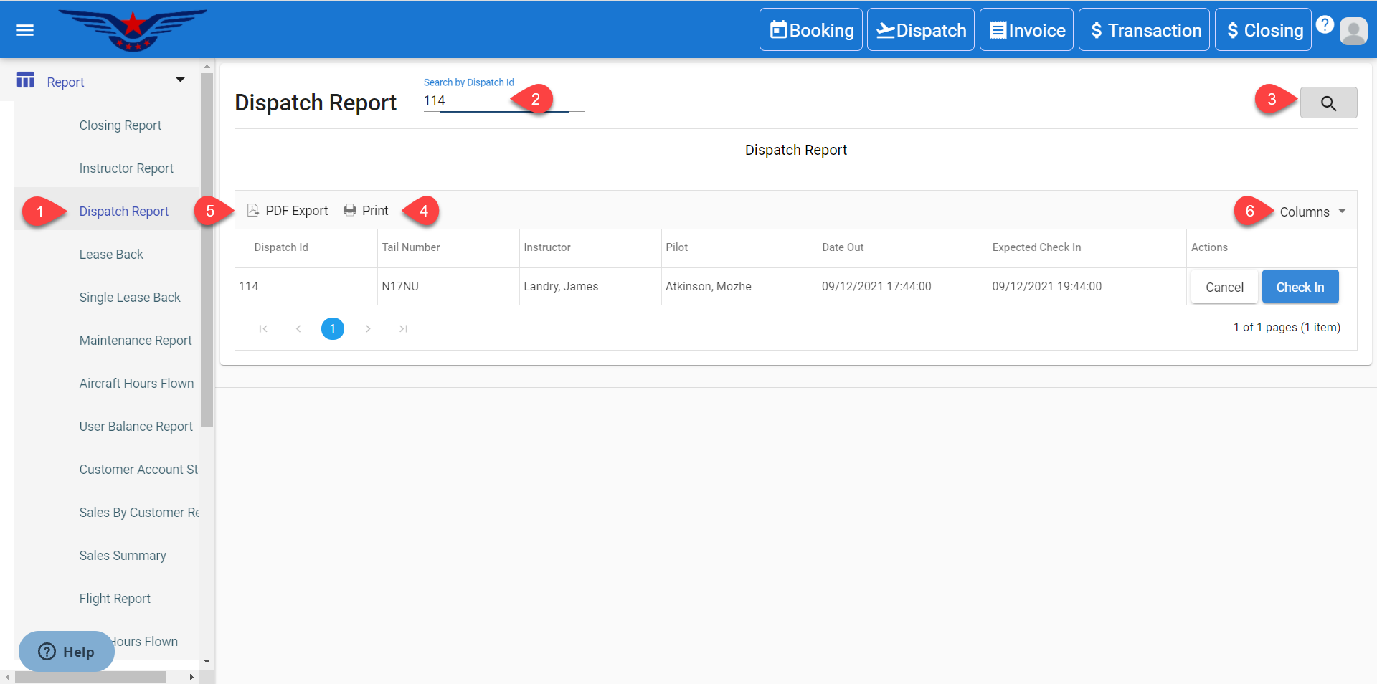
Task: Click the magnifier search button
Action: coord(1328,103)
